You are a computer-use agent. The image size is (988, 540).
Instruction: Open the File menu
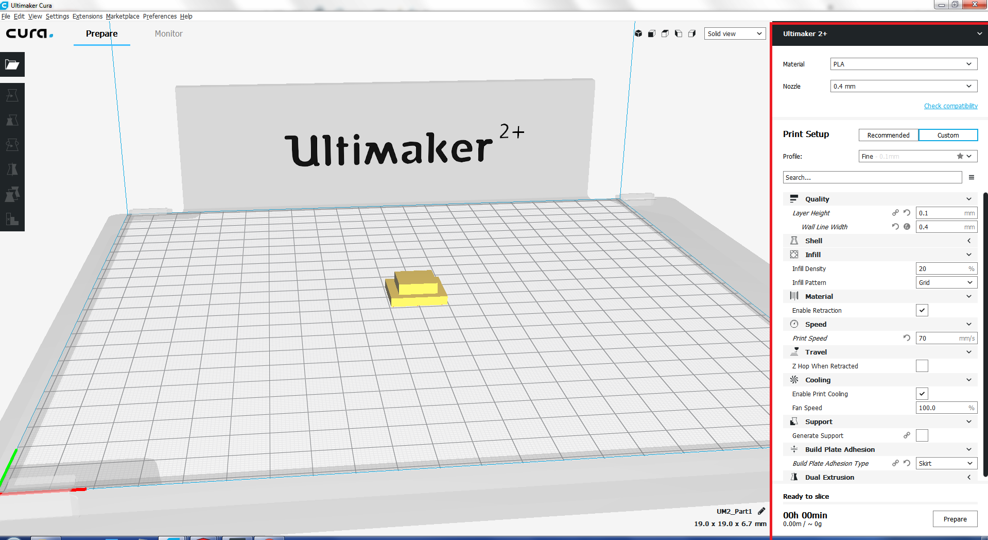(6, 16)
